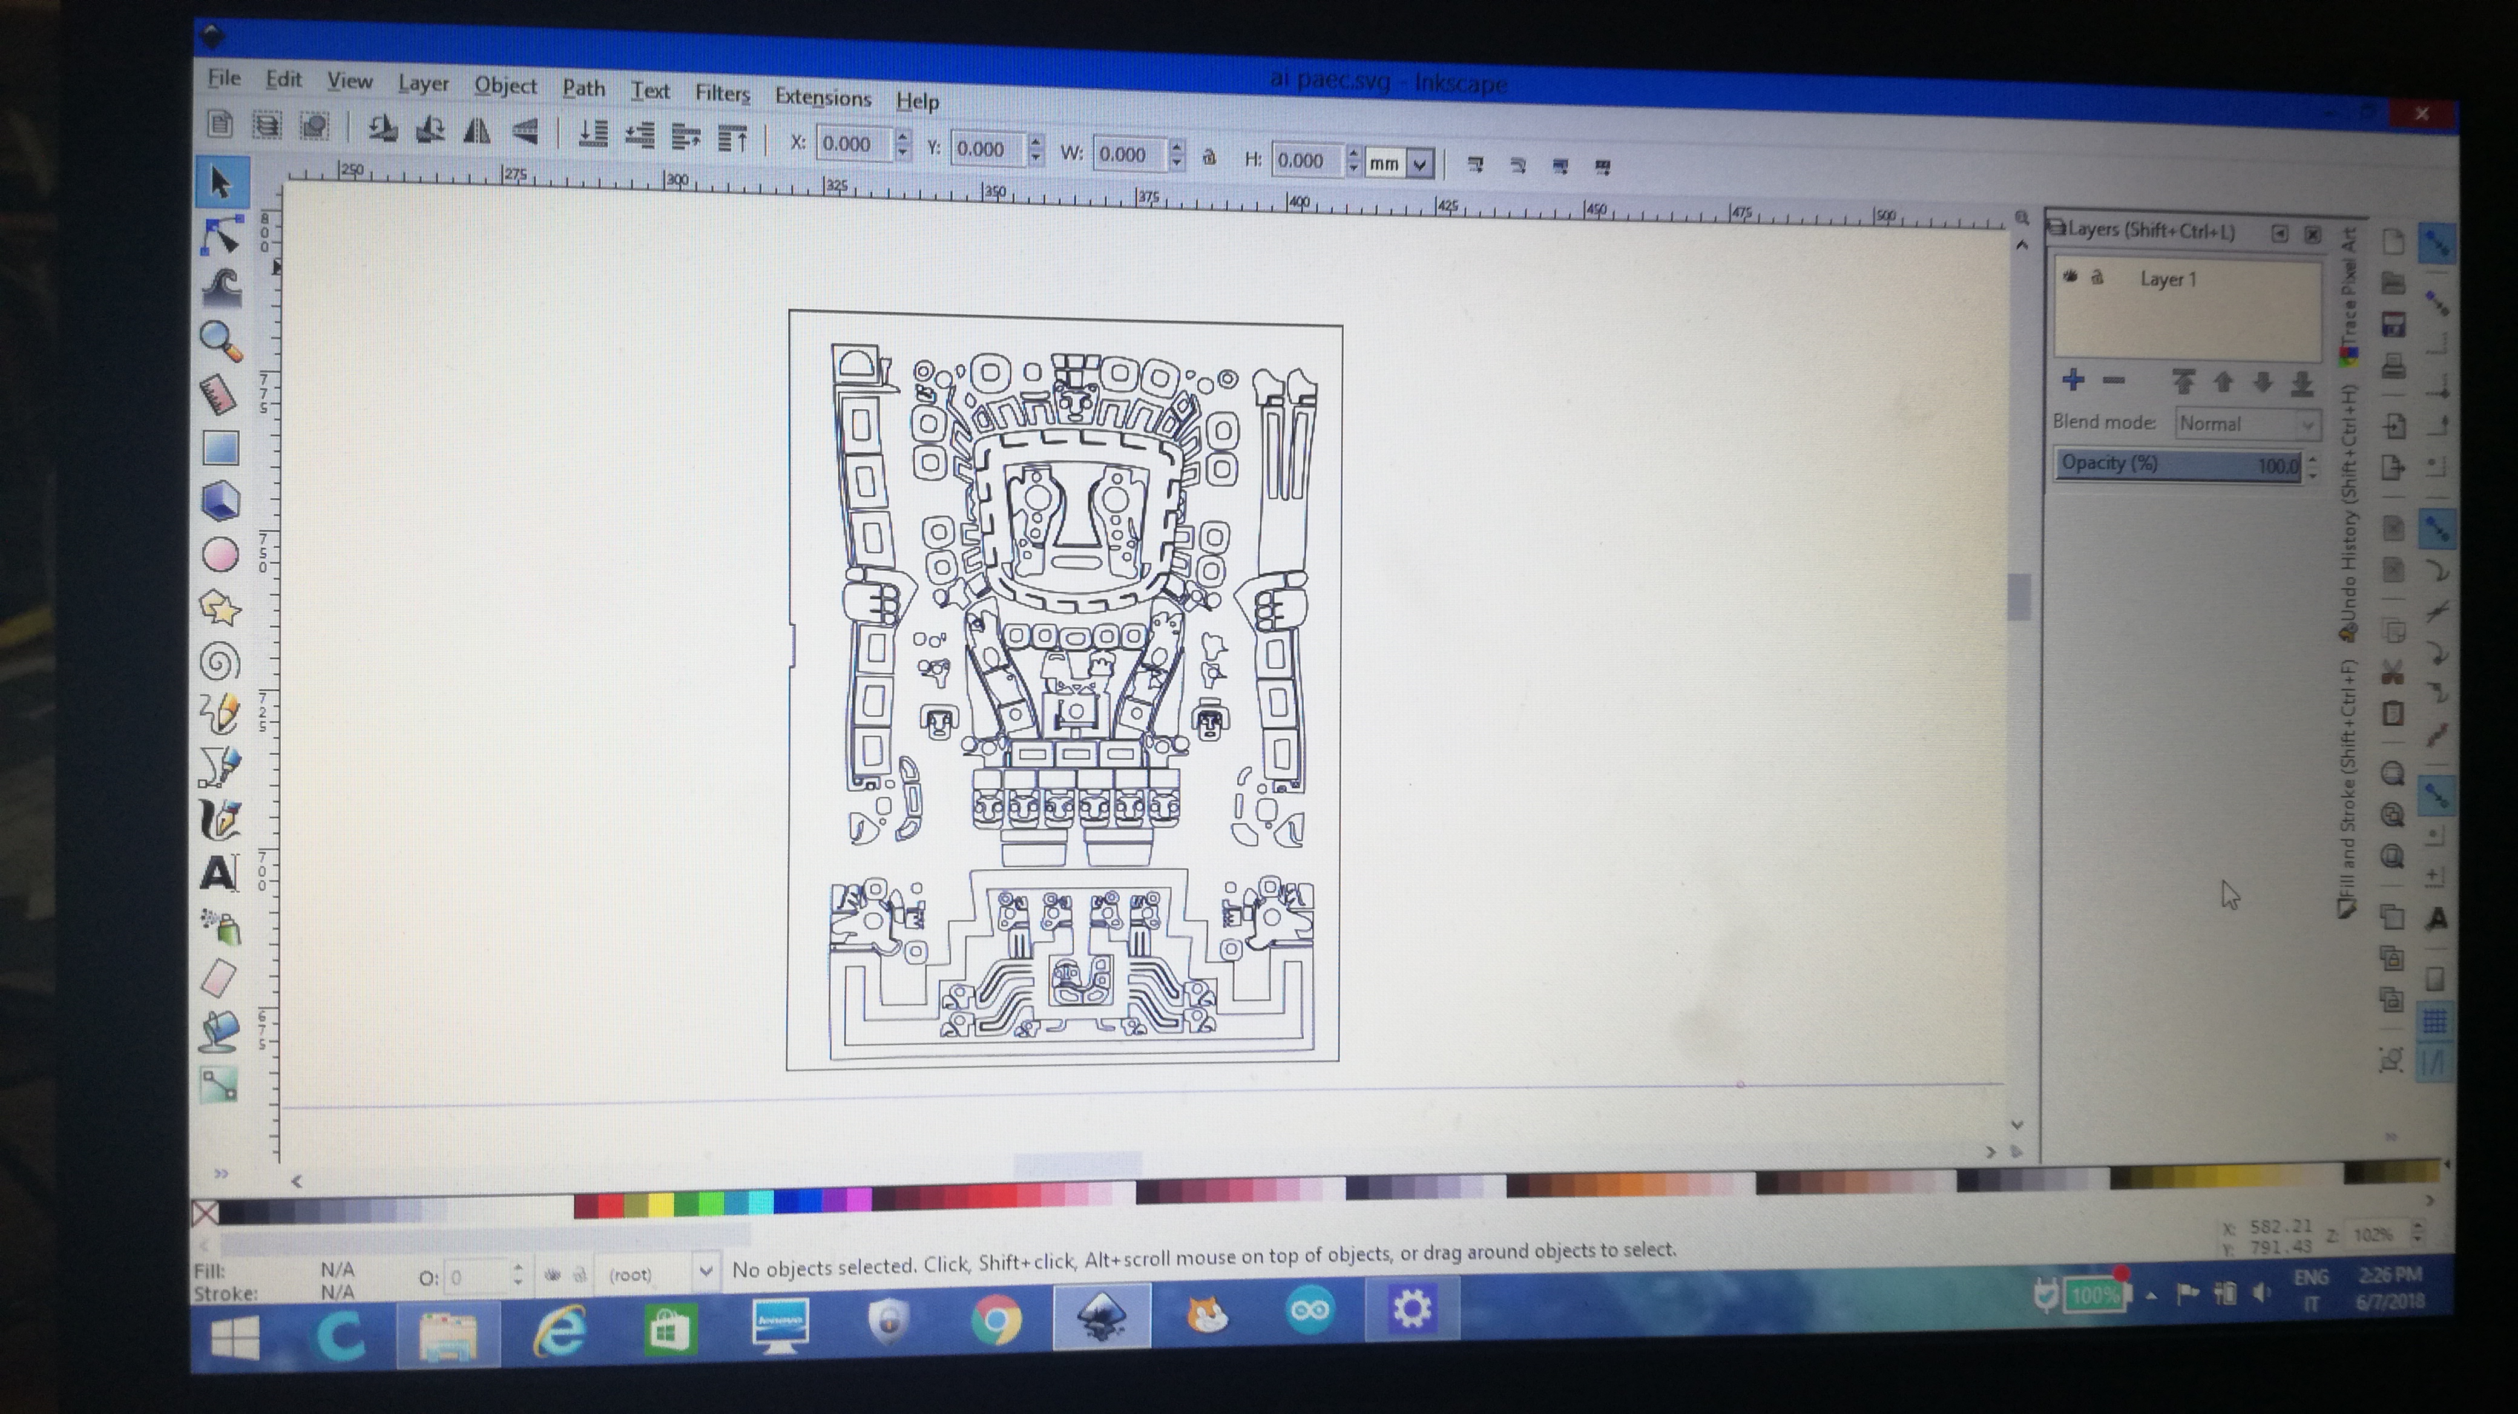This screenshot has width=2518, height=1414.
Task: Select the Tweak tool
Action: [x=222, y=288]
